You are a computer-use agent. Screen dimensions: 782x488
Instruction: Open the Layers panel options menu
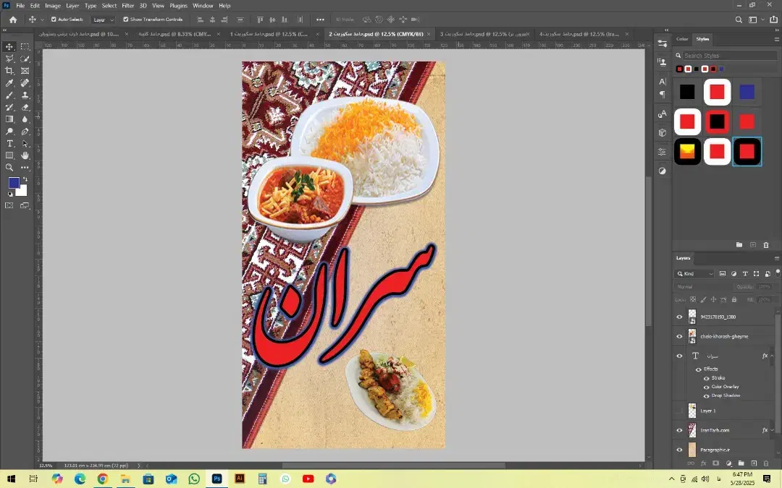[x=776, y=258]
